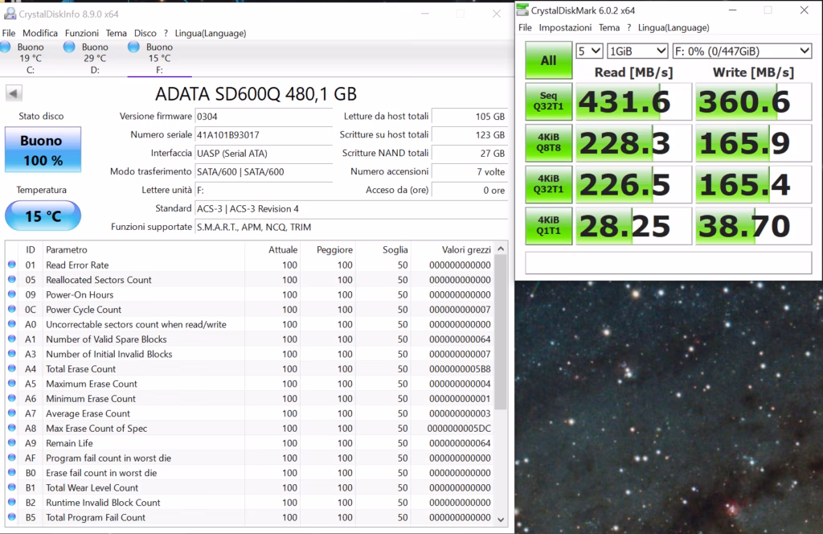Click status dot for Total Wear Level Count row
This screenshot has width=823, height=534.
pos(11,488)
